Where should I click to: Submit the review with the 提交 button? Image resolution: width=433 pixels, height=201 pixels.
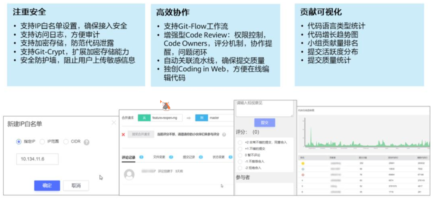[x=265, y=123]
